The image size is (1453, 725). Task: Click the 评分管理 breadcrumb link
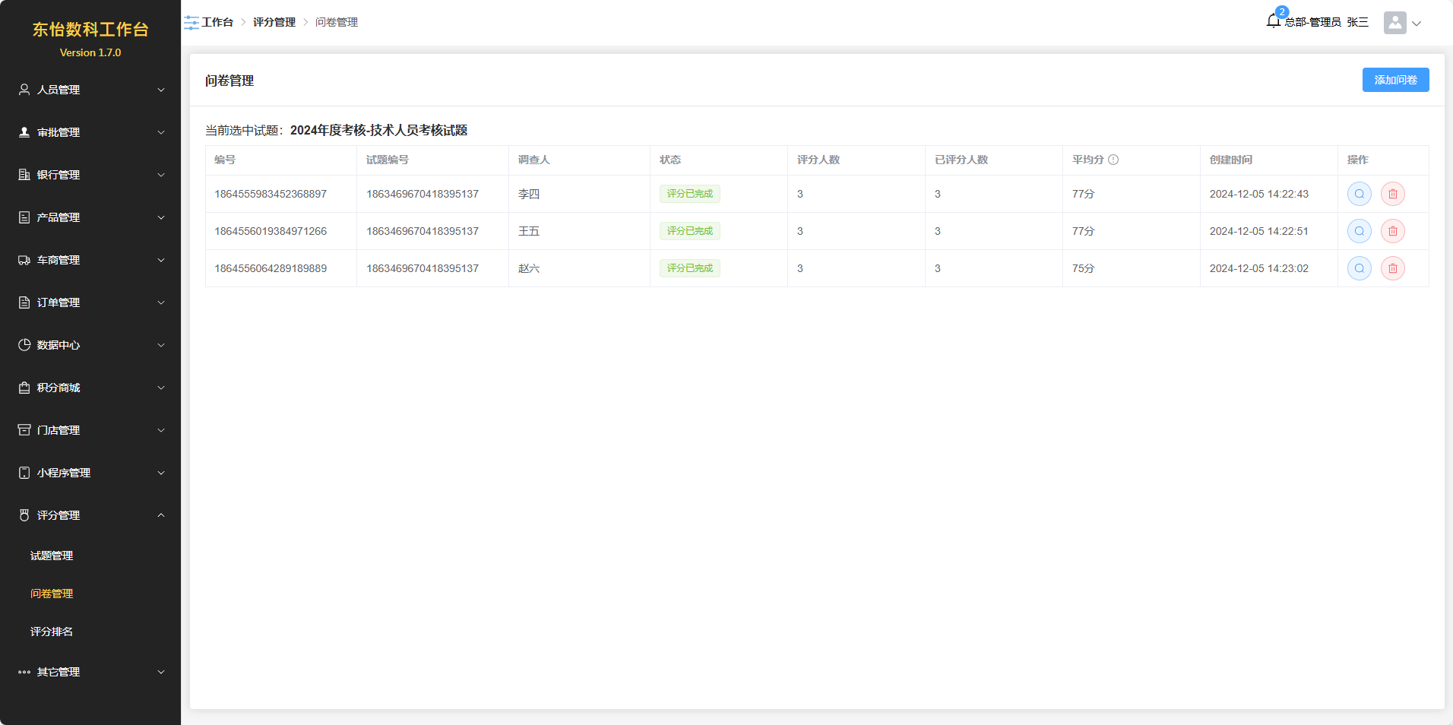click(274, 22)
